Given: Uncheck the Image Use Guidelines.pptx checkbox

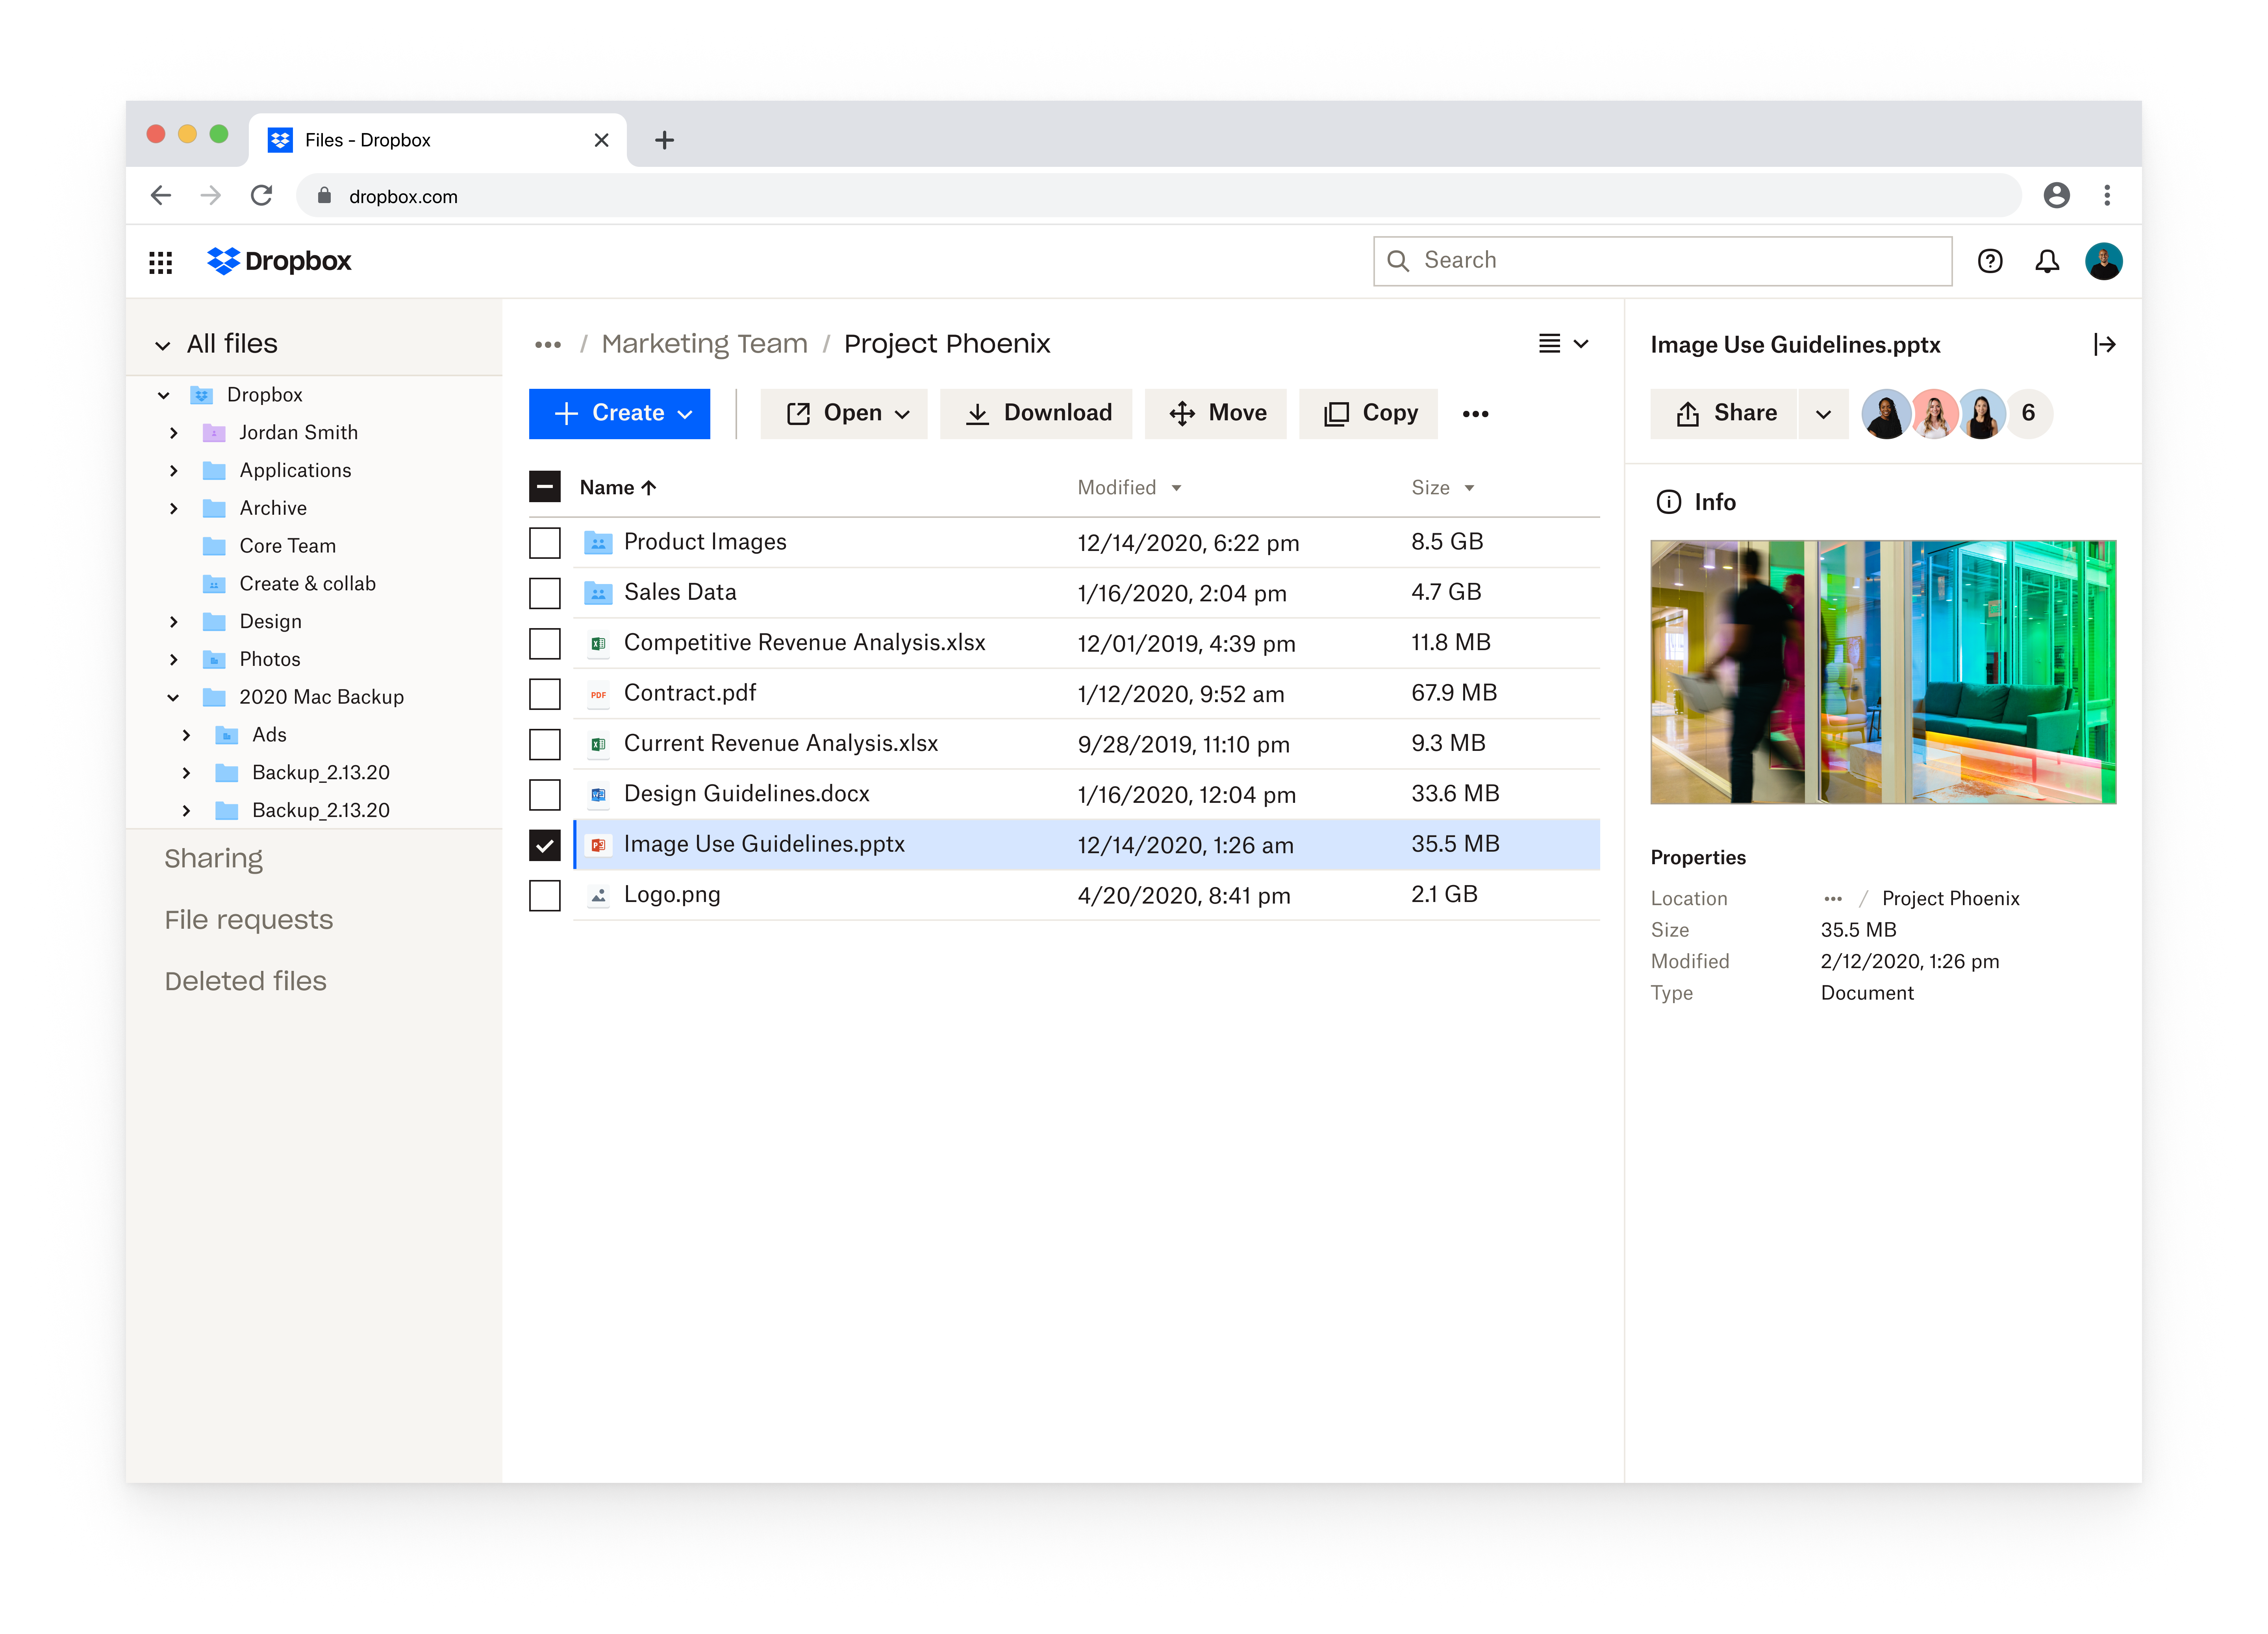Looking at the screenshot, I should tap(545, 845).
